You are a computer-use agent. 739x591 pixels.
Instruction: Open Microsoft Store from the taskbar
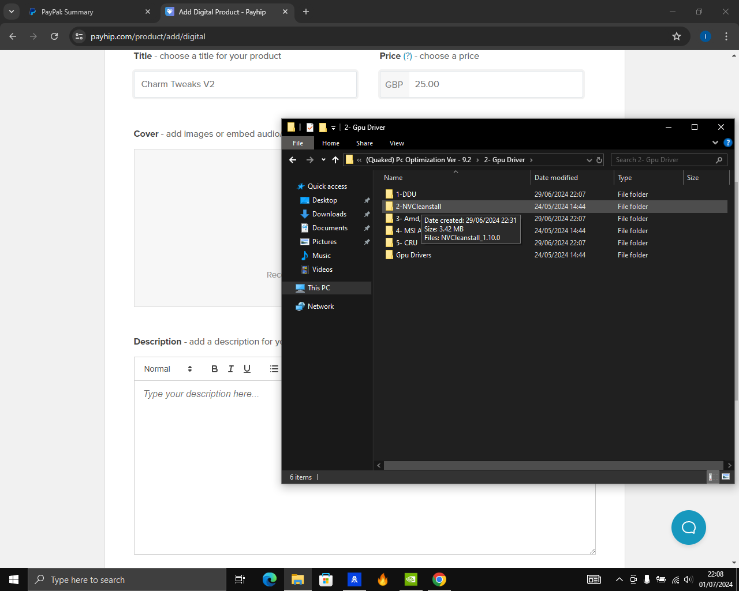(326, 579)
